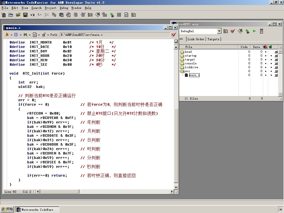
Task: Open the DebugRel target dropdown
Action: (x=219, y=31)
